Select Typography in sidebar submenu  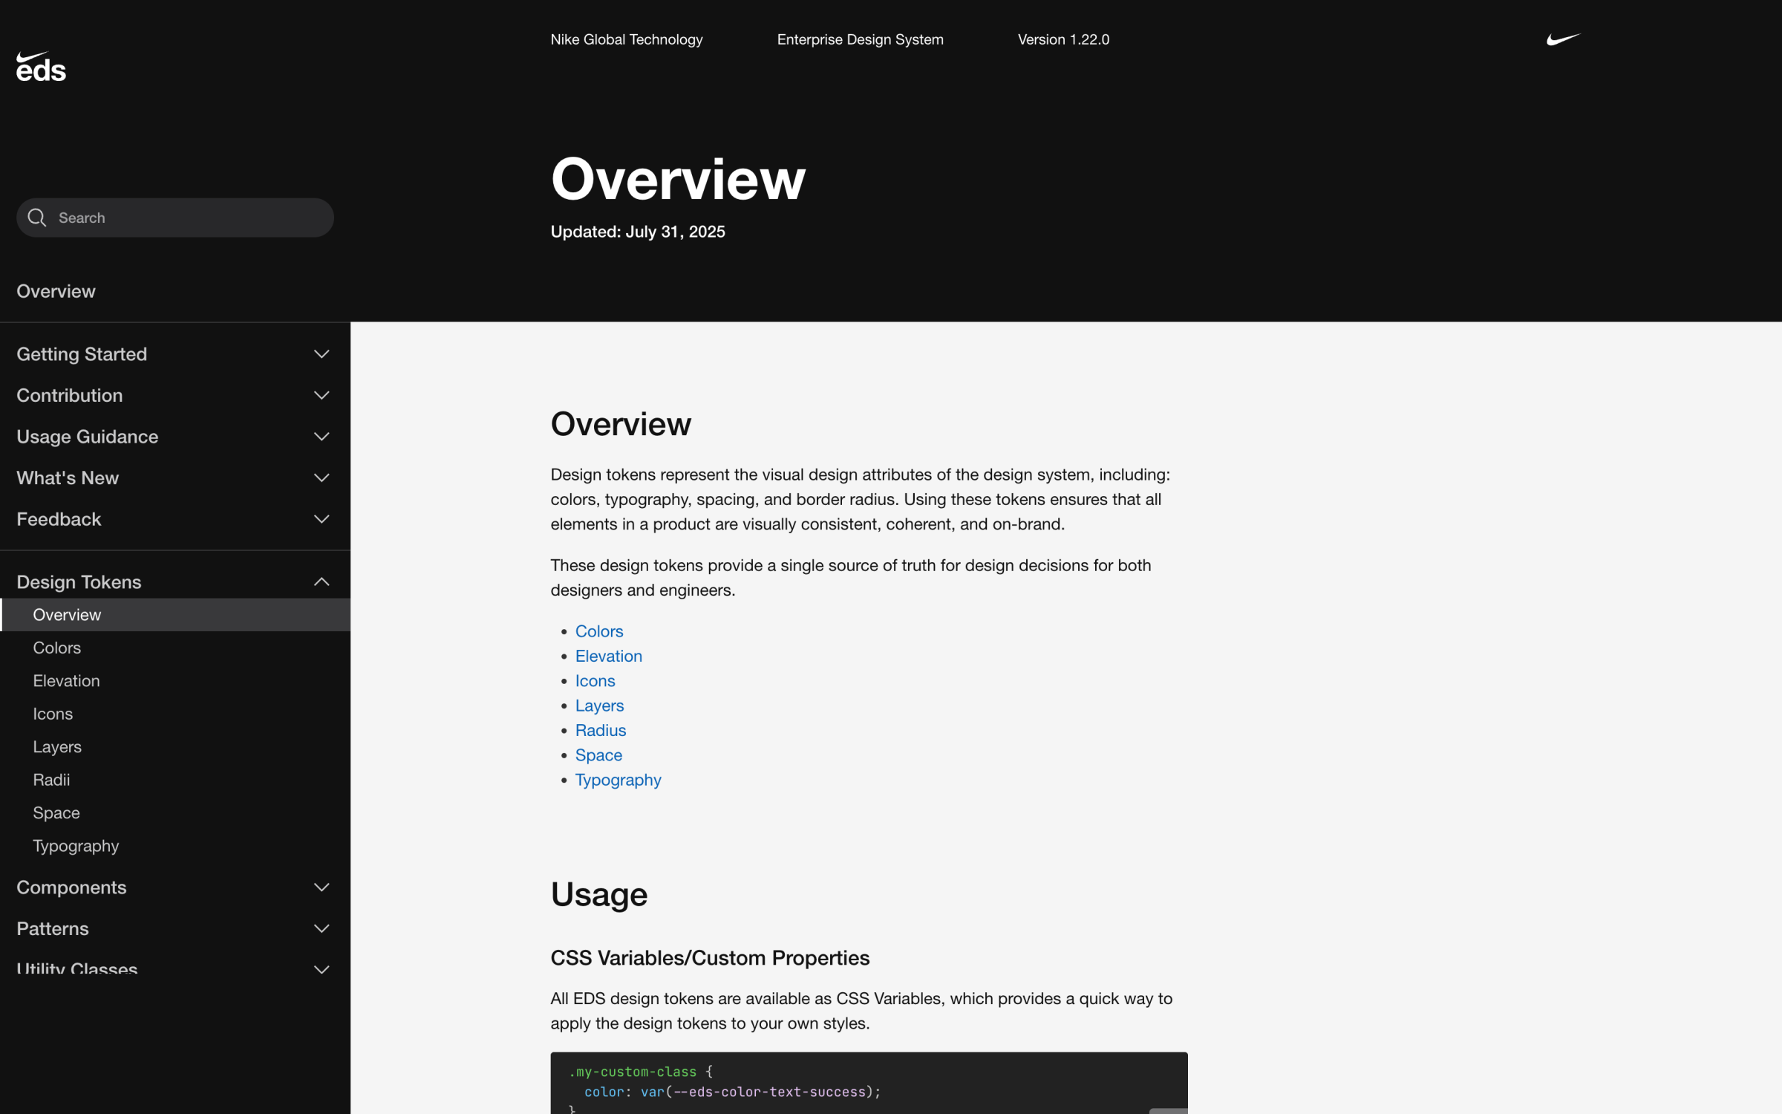[x=76, y=846]
